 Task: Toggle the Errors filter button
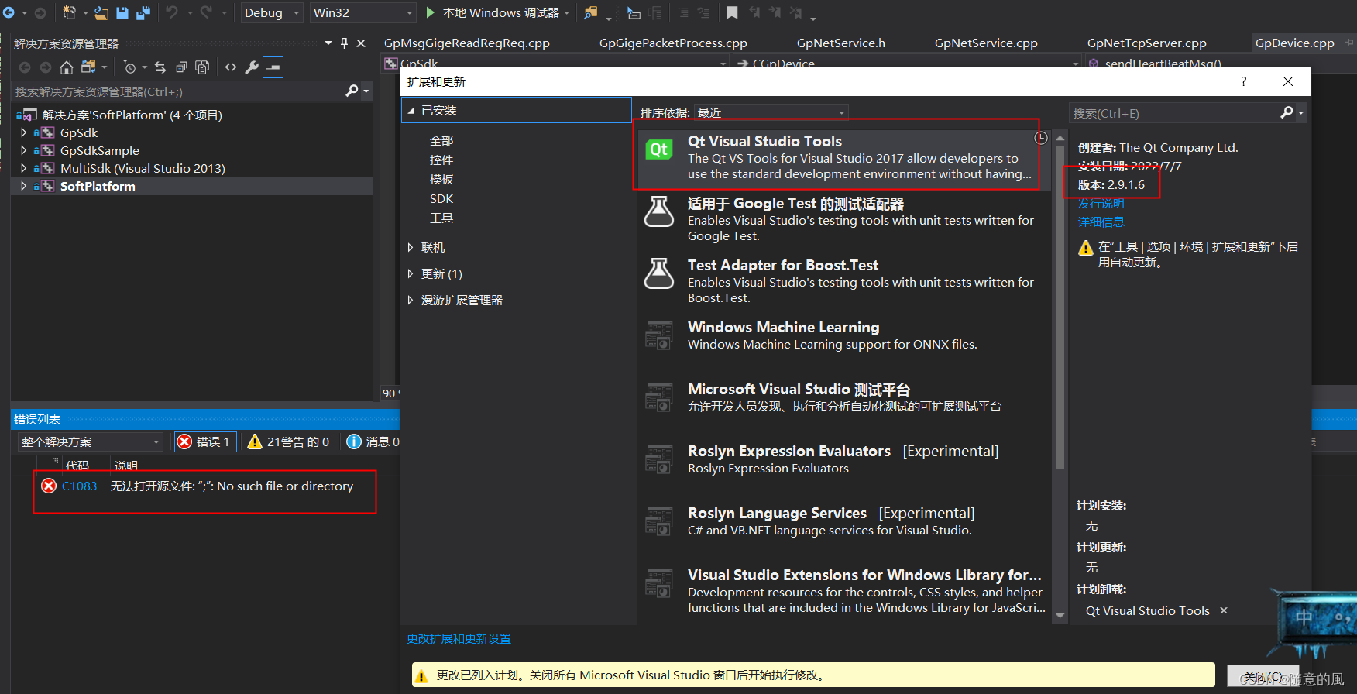click(x=204, y=441)
